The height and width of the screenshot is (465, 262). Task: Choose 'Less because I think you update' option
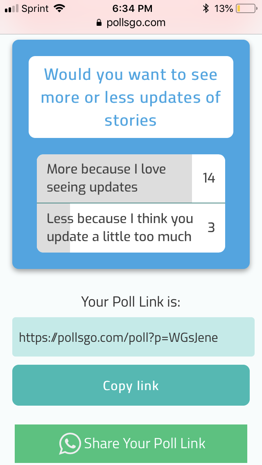(131, 228)
